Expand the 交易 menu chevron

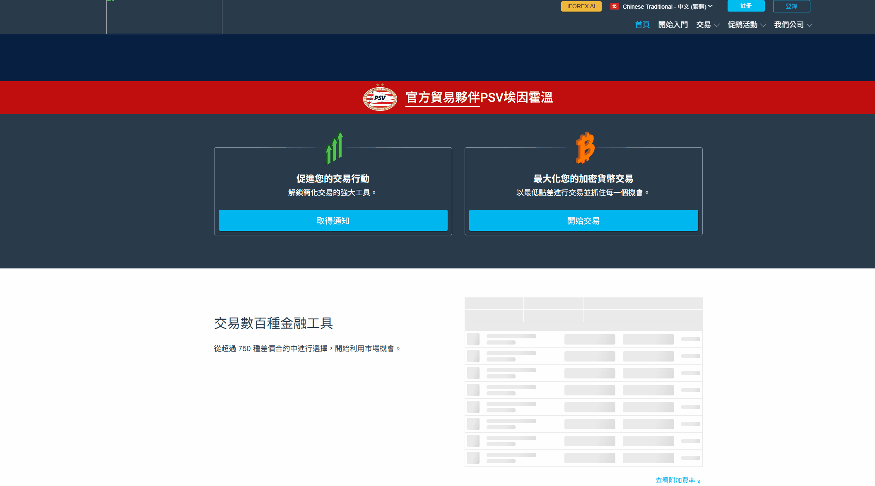click(x=717, y=25)
